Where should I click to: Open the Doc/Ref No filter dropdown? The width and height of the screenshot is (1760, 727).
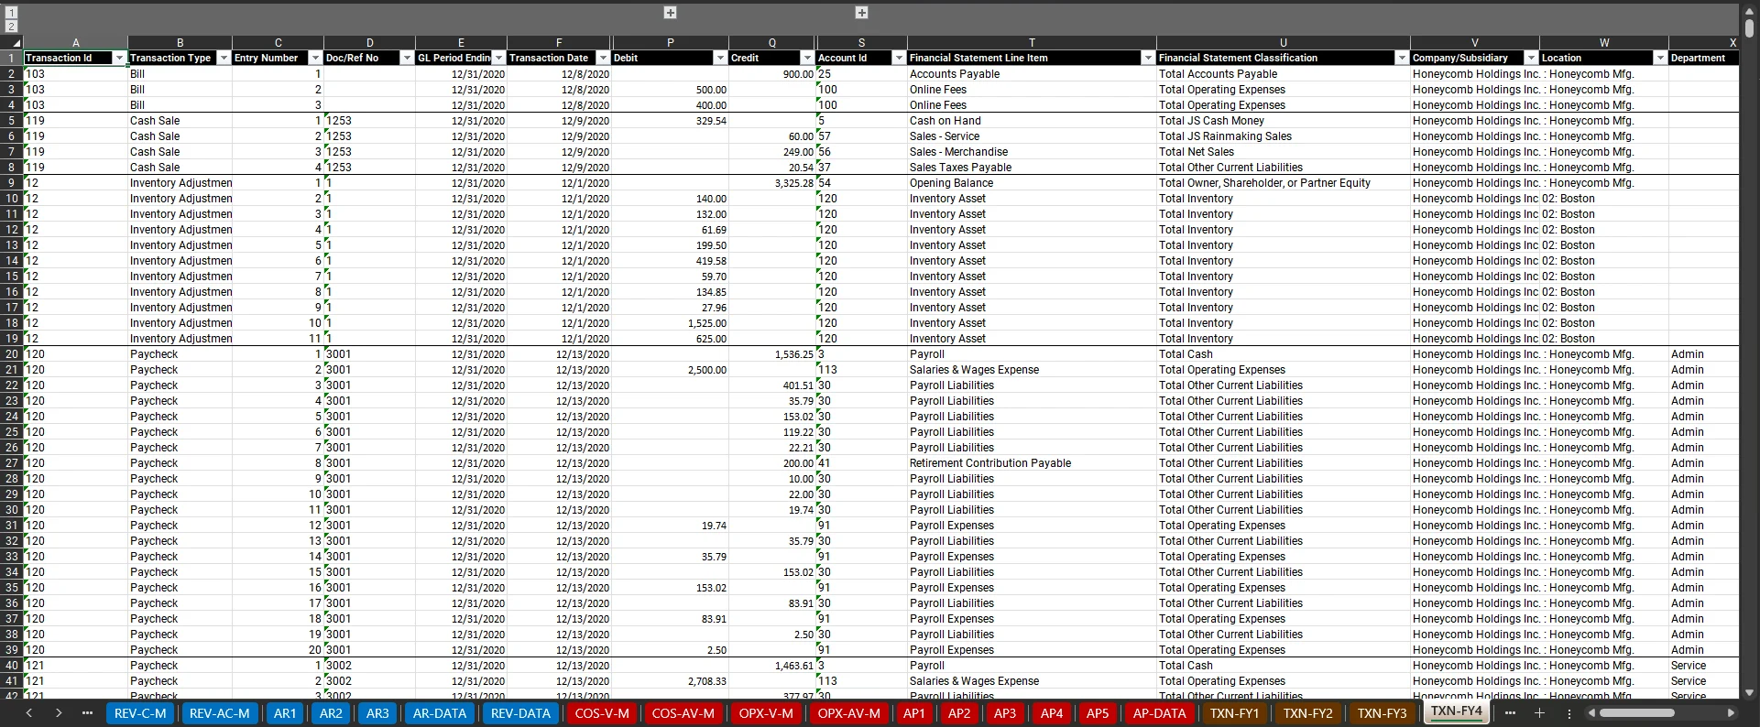click(x=407, y=58)
